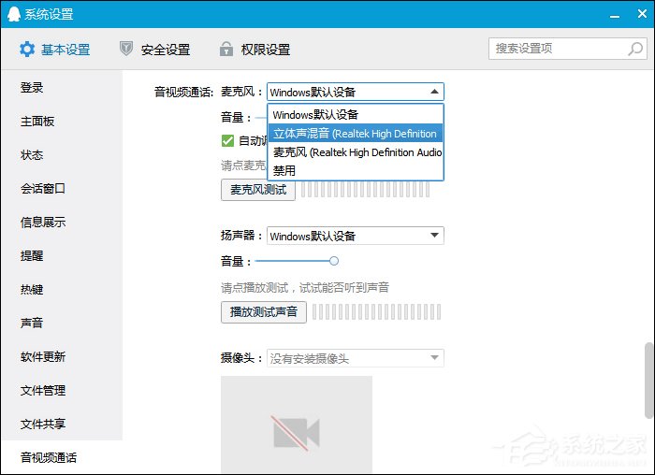Collapse the 麦克风 device dropdown
Screen dimensions: 655x475
[356, 92]
